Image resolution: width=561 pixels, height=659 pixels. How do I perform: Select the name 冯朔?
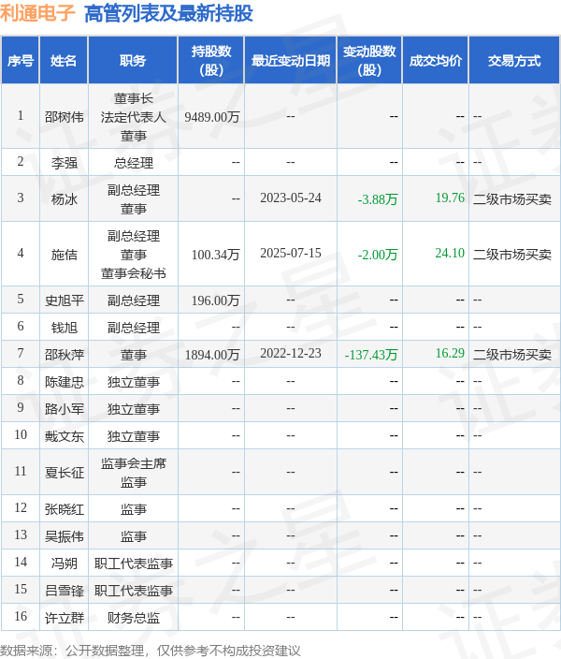tap(64, 564)
